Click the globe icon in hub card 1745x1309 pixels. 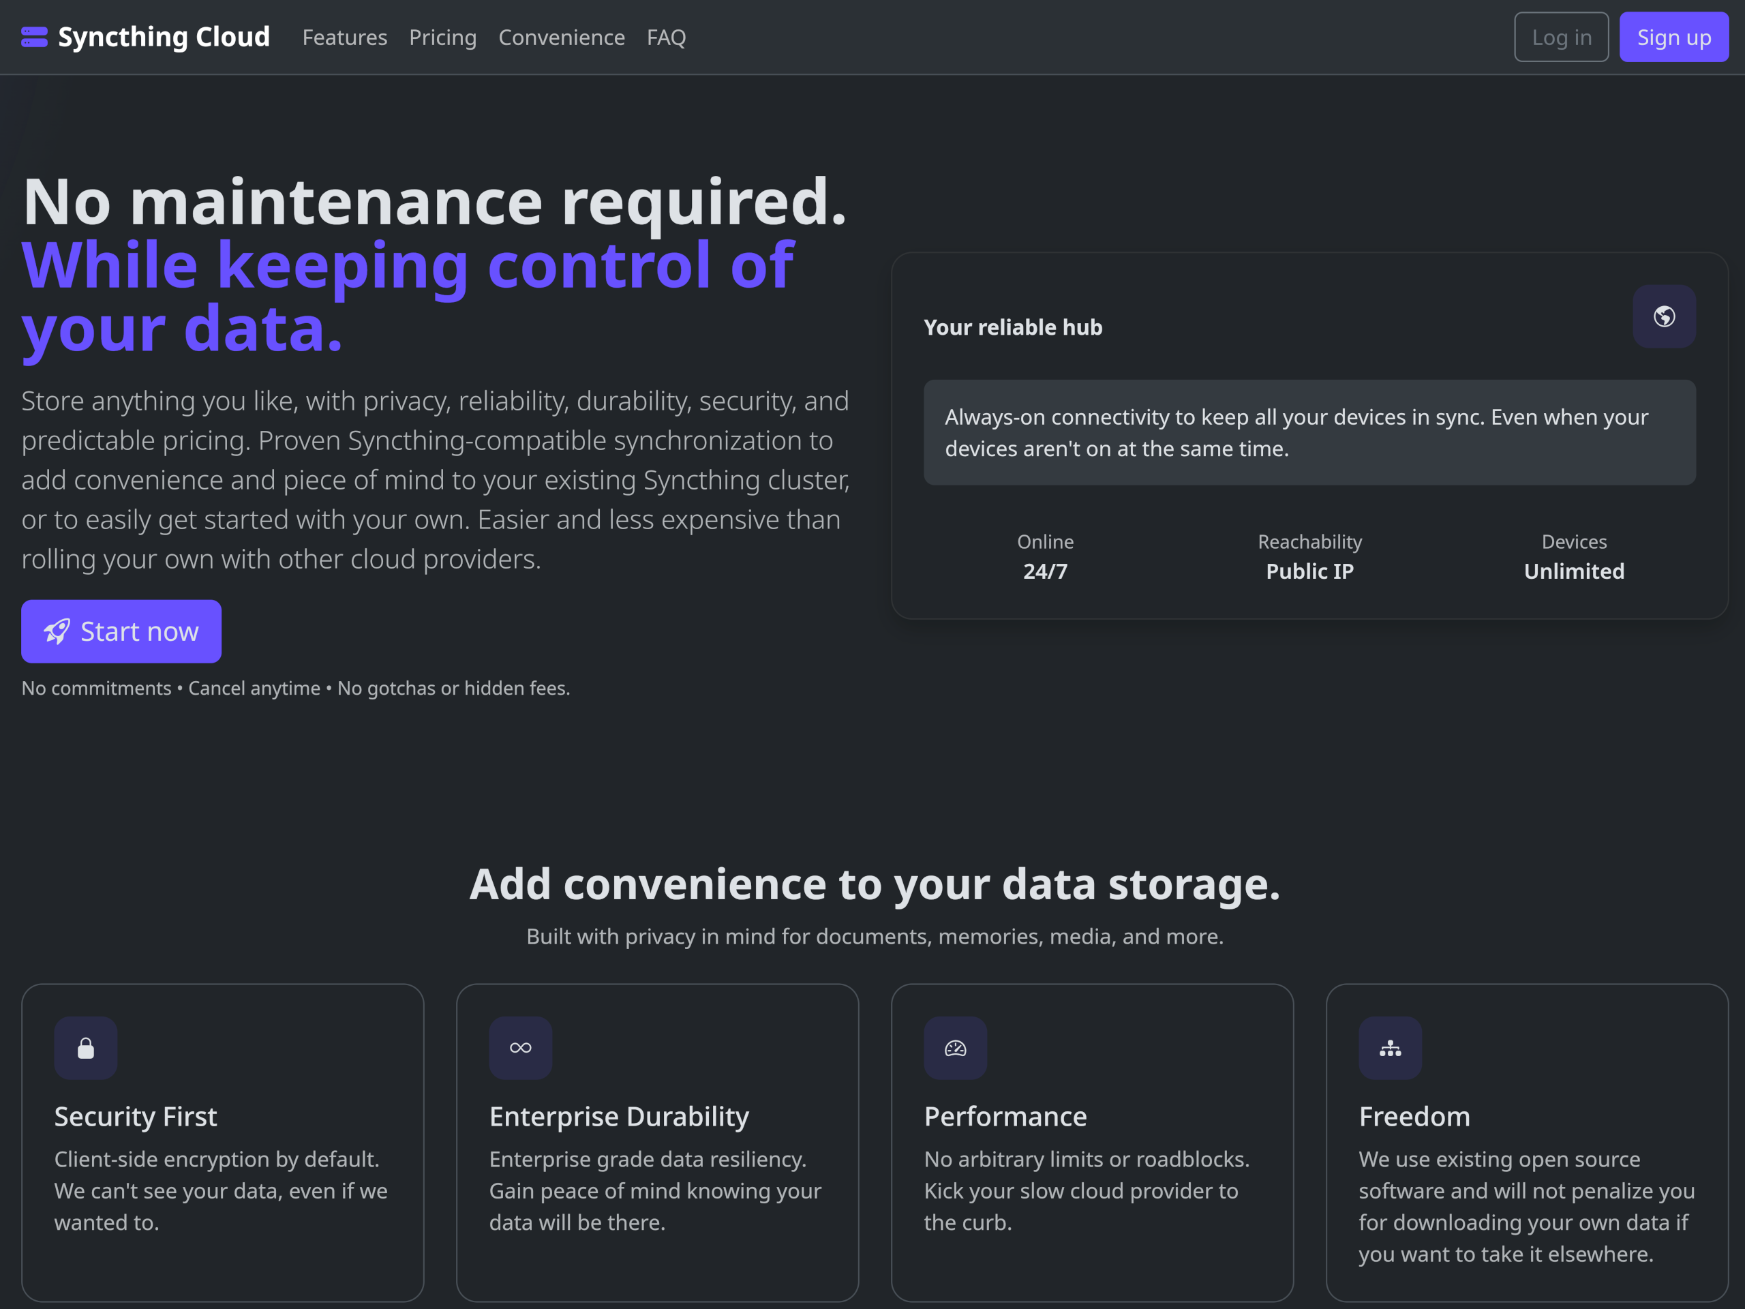1664,316
